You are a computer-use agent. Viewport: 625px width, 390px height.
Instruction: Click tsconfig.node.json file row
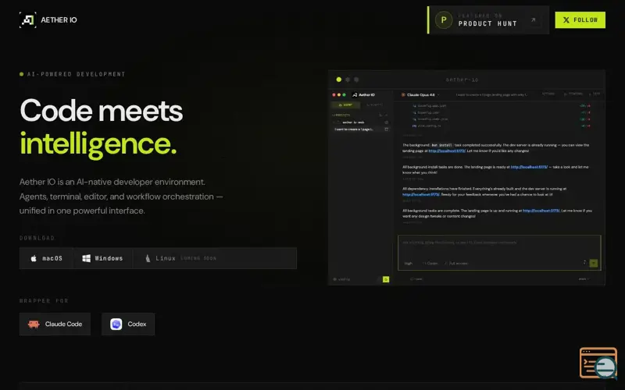click(500, 119)
